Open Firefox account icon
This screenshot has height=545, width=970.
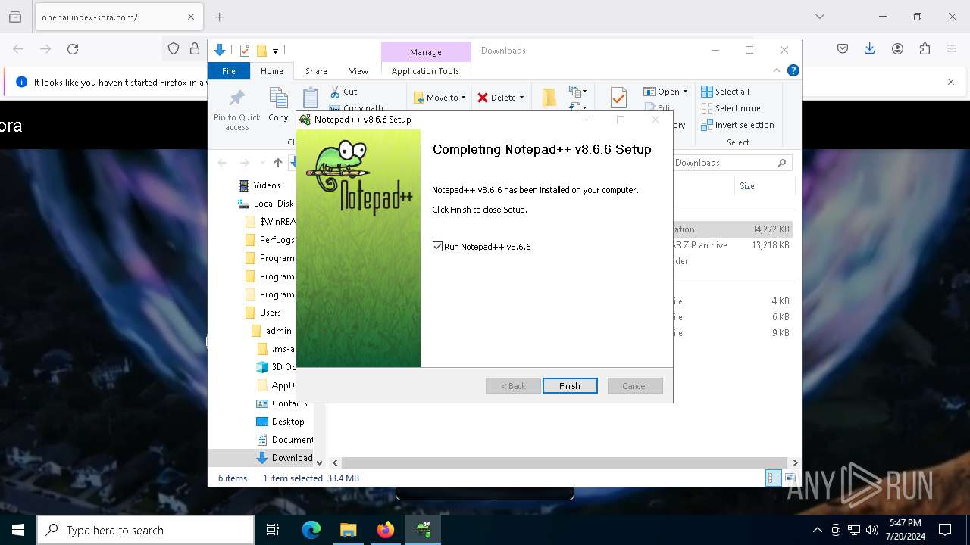[x=897, y=49]
